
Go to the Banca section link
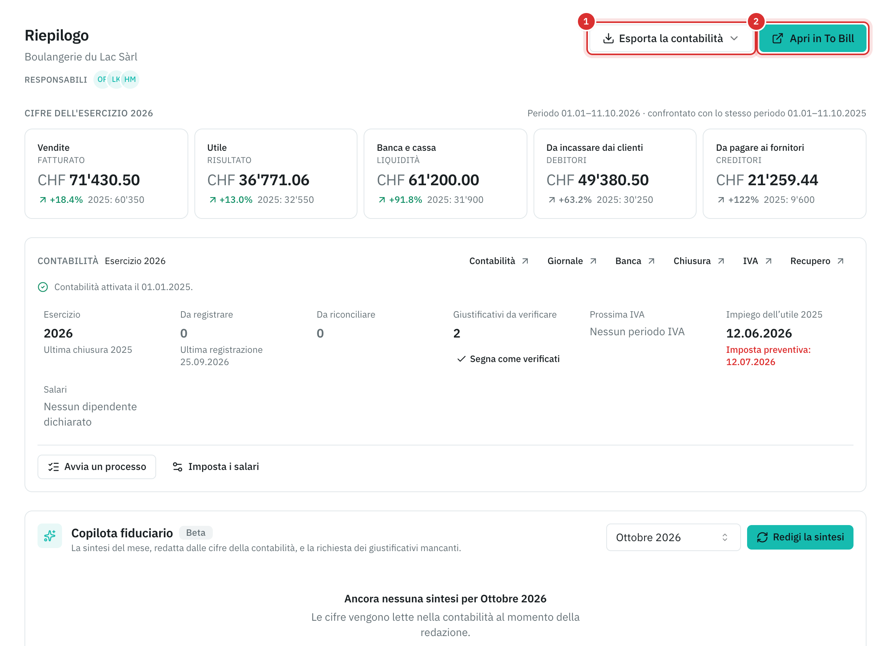pyautogui.click(x=635, y=261)
